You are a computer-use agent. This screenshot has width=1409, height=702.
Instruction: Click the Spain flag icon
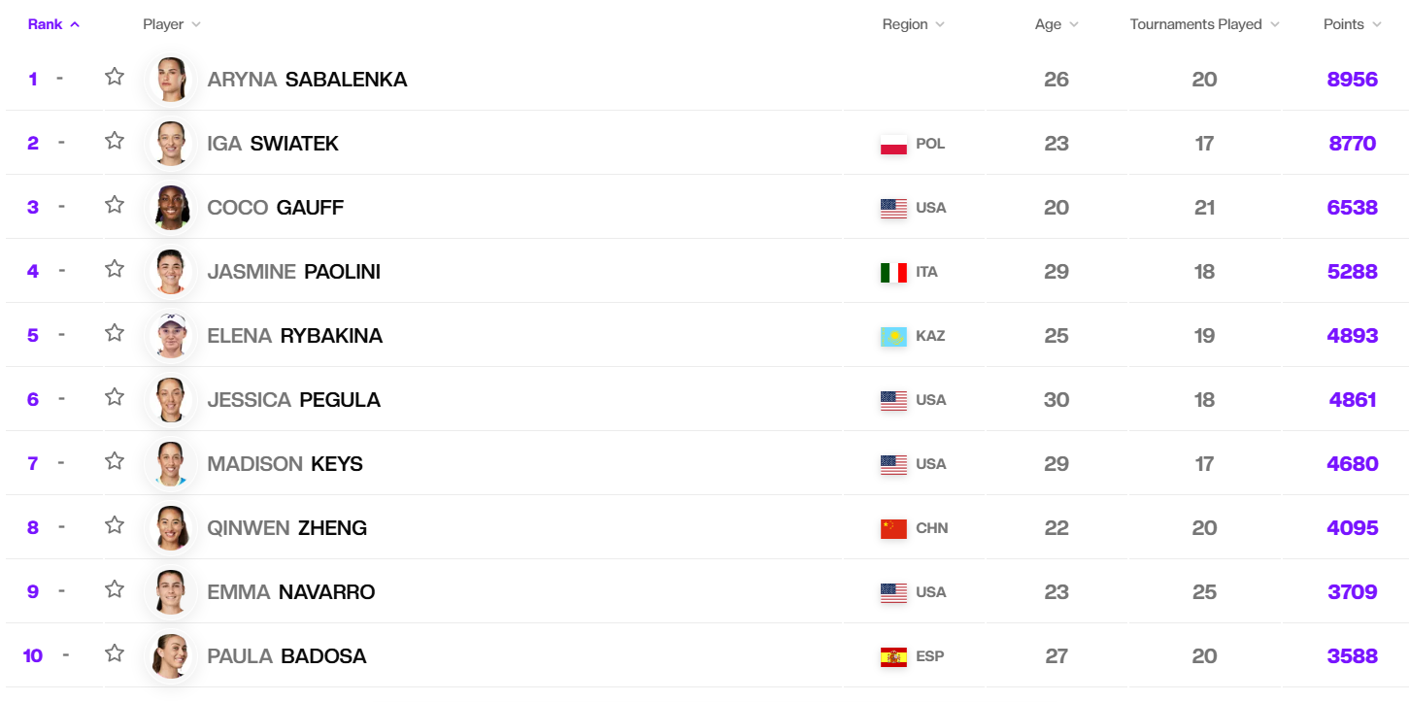[x=893, y=656]
